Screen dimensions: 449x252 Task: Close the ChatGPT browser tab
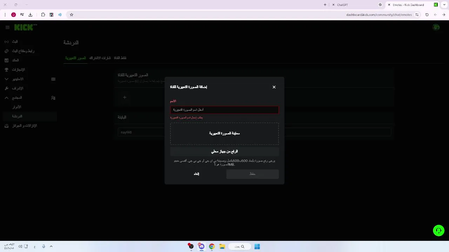click(x=334, y=5)
